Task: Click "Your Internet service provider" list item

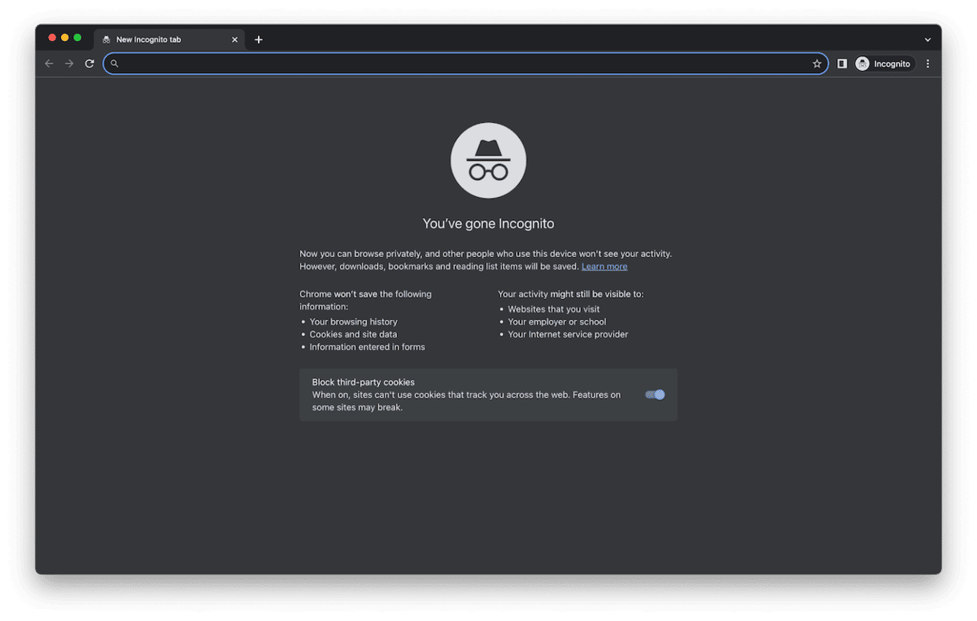Action: [x=568, y=334]
